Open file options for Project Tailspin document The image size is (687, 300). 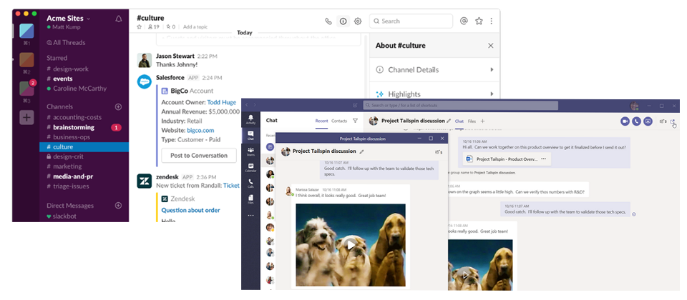pos(544,159)
